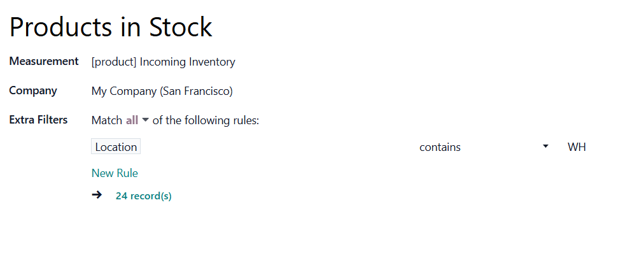The height and width of the screenshot is (263, 623).
Task: Select the 'all' match mode text
Action: (x=132, y=120)
